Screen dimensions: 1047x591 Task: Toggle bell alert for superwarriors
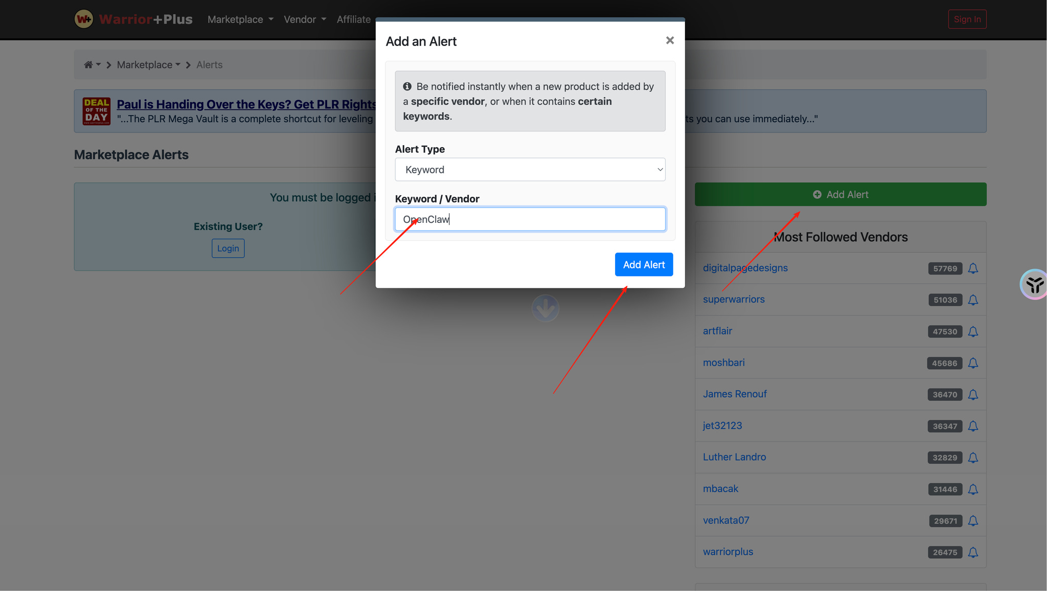tap(973, 300)
